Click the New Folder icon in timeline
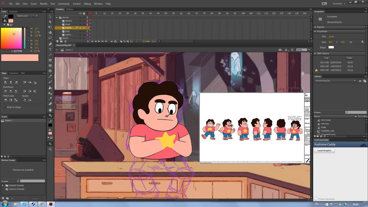 coord(61,41)
